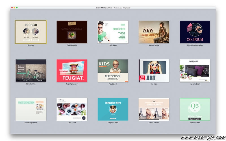Select the Vibrant Green template thumbnail
The width and height of the screenshot is (226, 141).
(195, 109)
